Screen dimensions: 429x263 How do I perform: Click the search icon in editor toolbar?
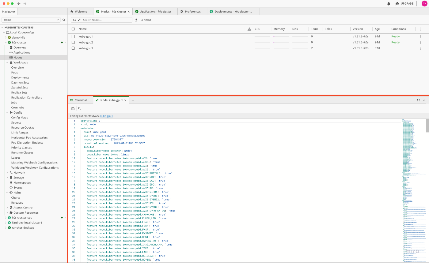coord(80,108)
